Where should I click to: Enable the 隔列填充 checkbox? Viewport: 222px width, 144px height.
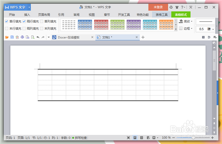(24, 29)
